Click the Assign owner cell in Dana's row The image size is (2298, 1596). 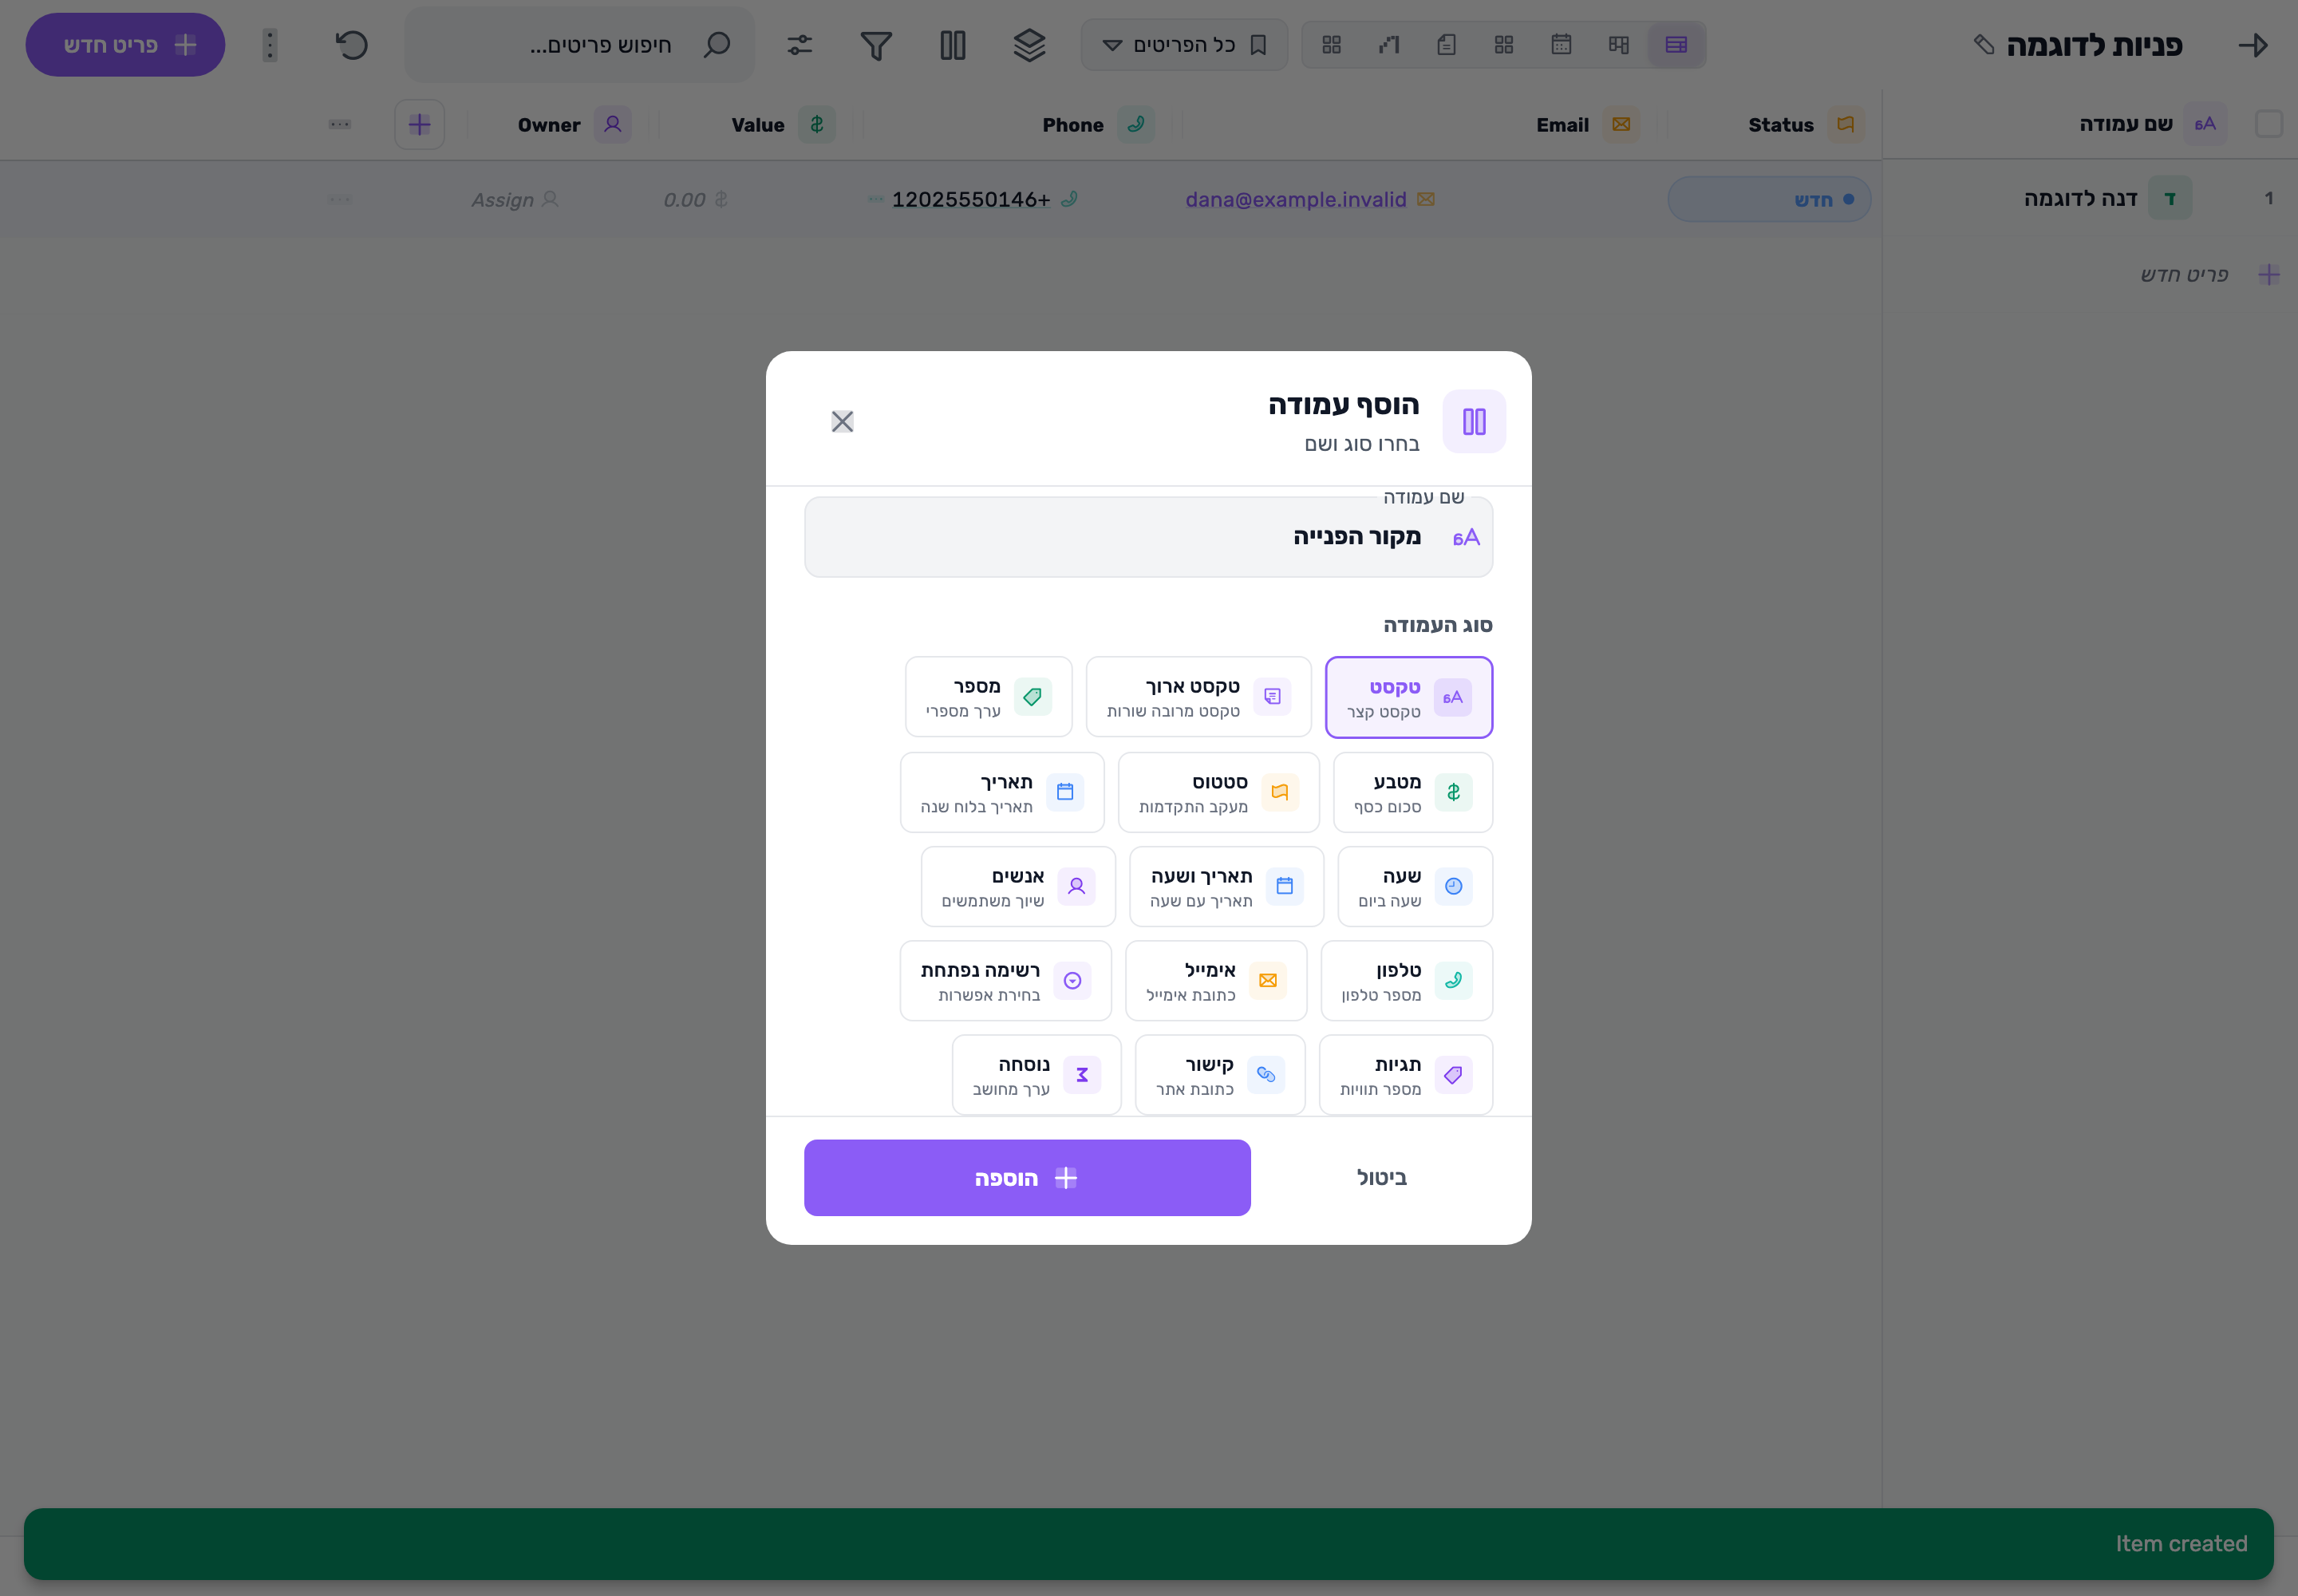point(514,199)
